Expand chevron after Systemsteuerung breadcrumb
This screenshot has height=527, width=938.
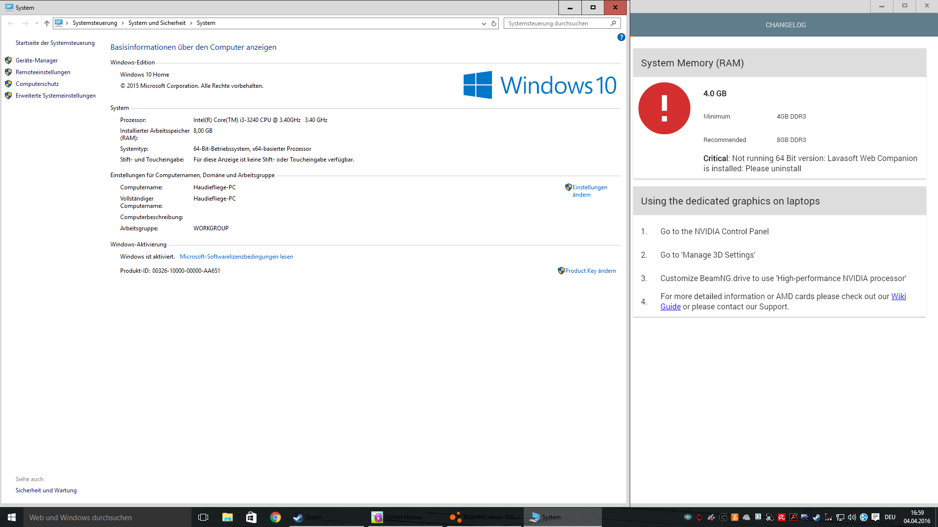(123, 23)
